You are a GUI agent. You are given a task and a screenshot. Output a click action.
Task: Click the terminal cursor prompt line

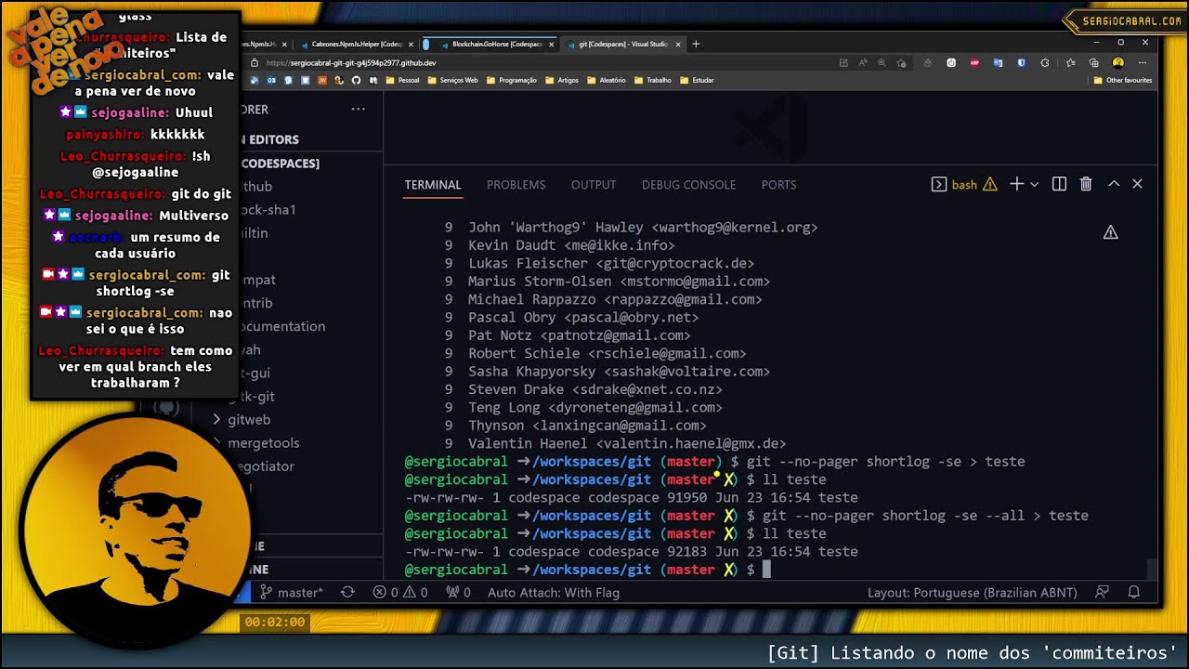coord(588,570)
